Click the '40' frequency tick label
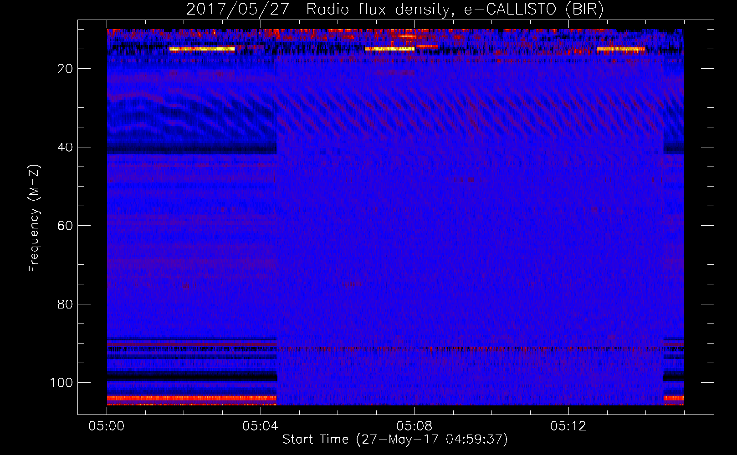 pyautogui.click(x=66, y=147)
